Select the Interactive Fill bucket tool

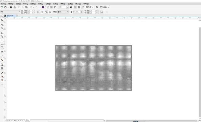coord(2,77)
